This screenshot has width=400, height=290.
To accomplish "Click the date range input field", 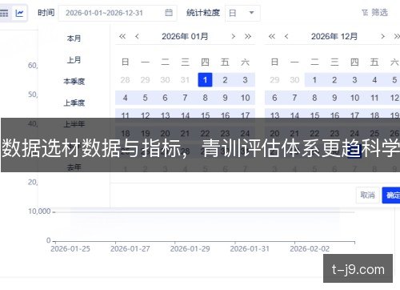I will click(x=118, y=13).
